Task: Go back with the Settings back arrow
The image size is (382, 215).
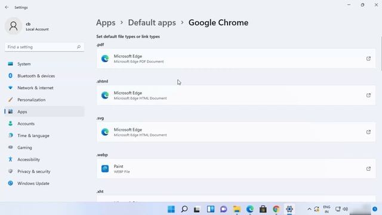Action: tap(7, 7)
